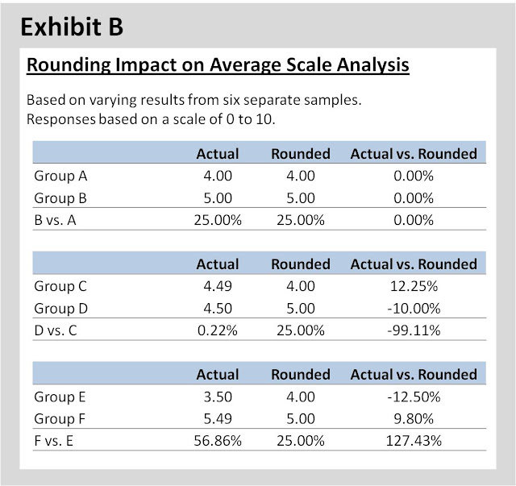Click the D vs. C actual 0.22%
The image size is (516, 486).
pos(218,330)
